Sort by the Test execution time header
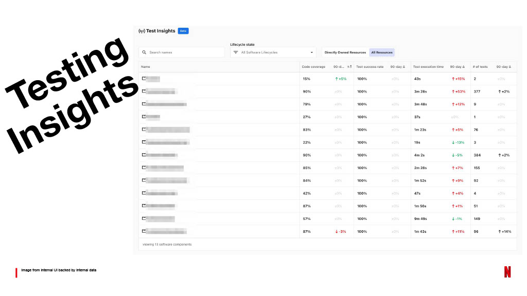The height and width of the screenshot is (296, 527). click(x=428, y=67)
